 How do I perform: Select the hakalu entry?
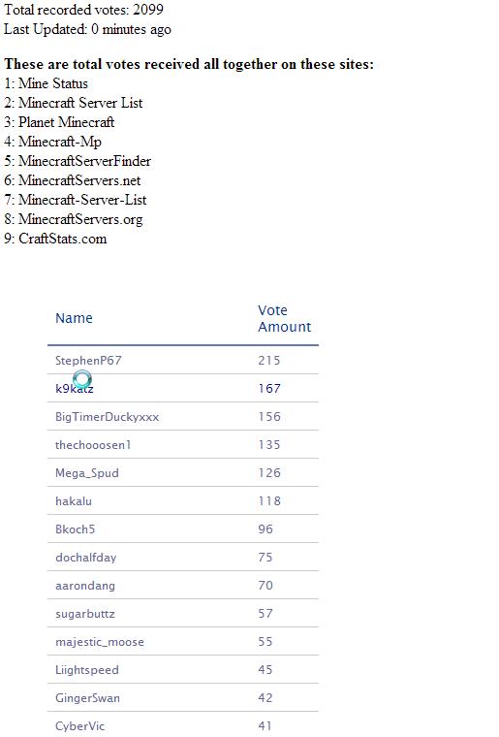click(74, 501)
